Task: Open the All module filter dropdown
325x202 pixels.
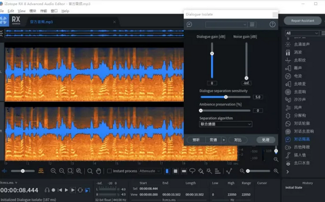Action: tap(302, 33)
